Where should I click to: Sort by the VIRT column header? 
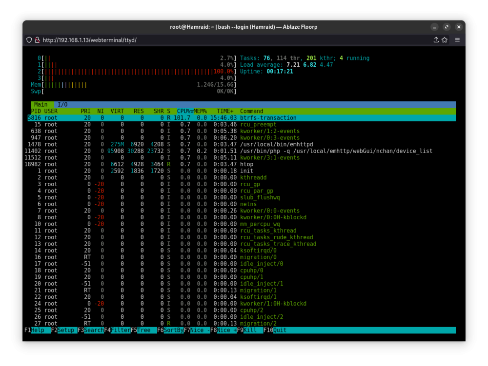click(x=117, y=111)
